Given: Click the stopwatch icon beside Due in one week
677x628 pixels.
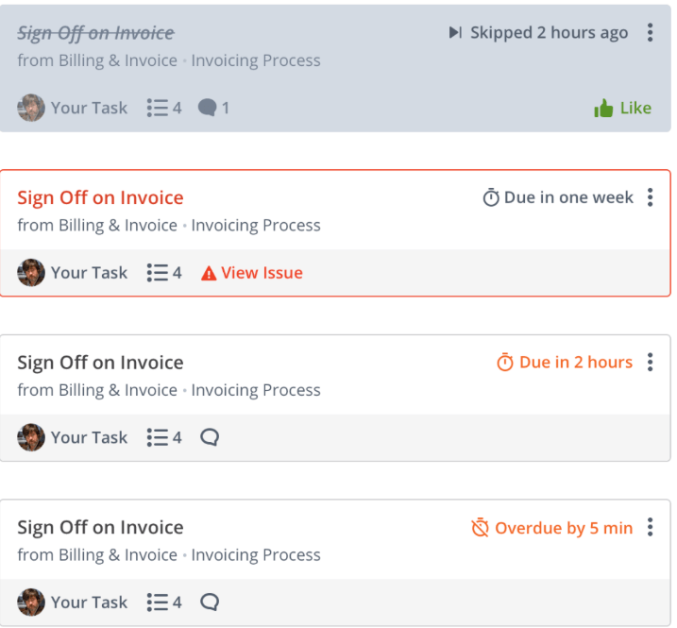Looking at the screenshot, I should 491,197.
